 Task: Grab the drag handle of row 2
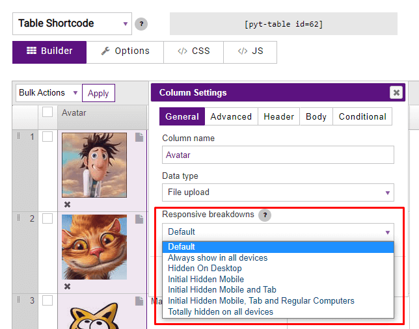click(x=18, y=218)
